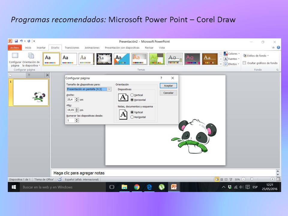Pick the dark gray-pink theme
The image size is (288, 216).
click(x=192, y=59)
